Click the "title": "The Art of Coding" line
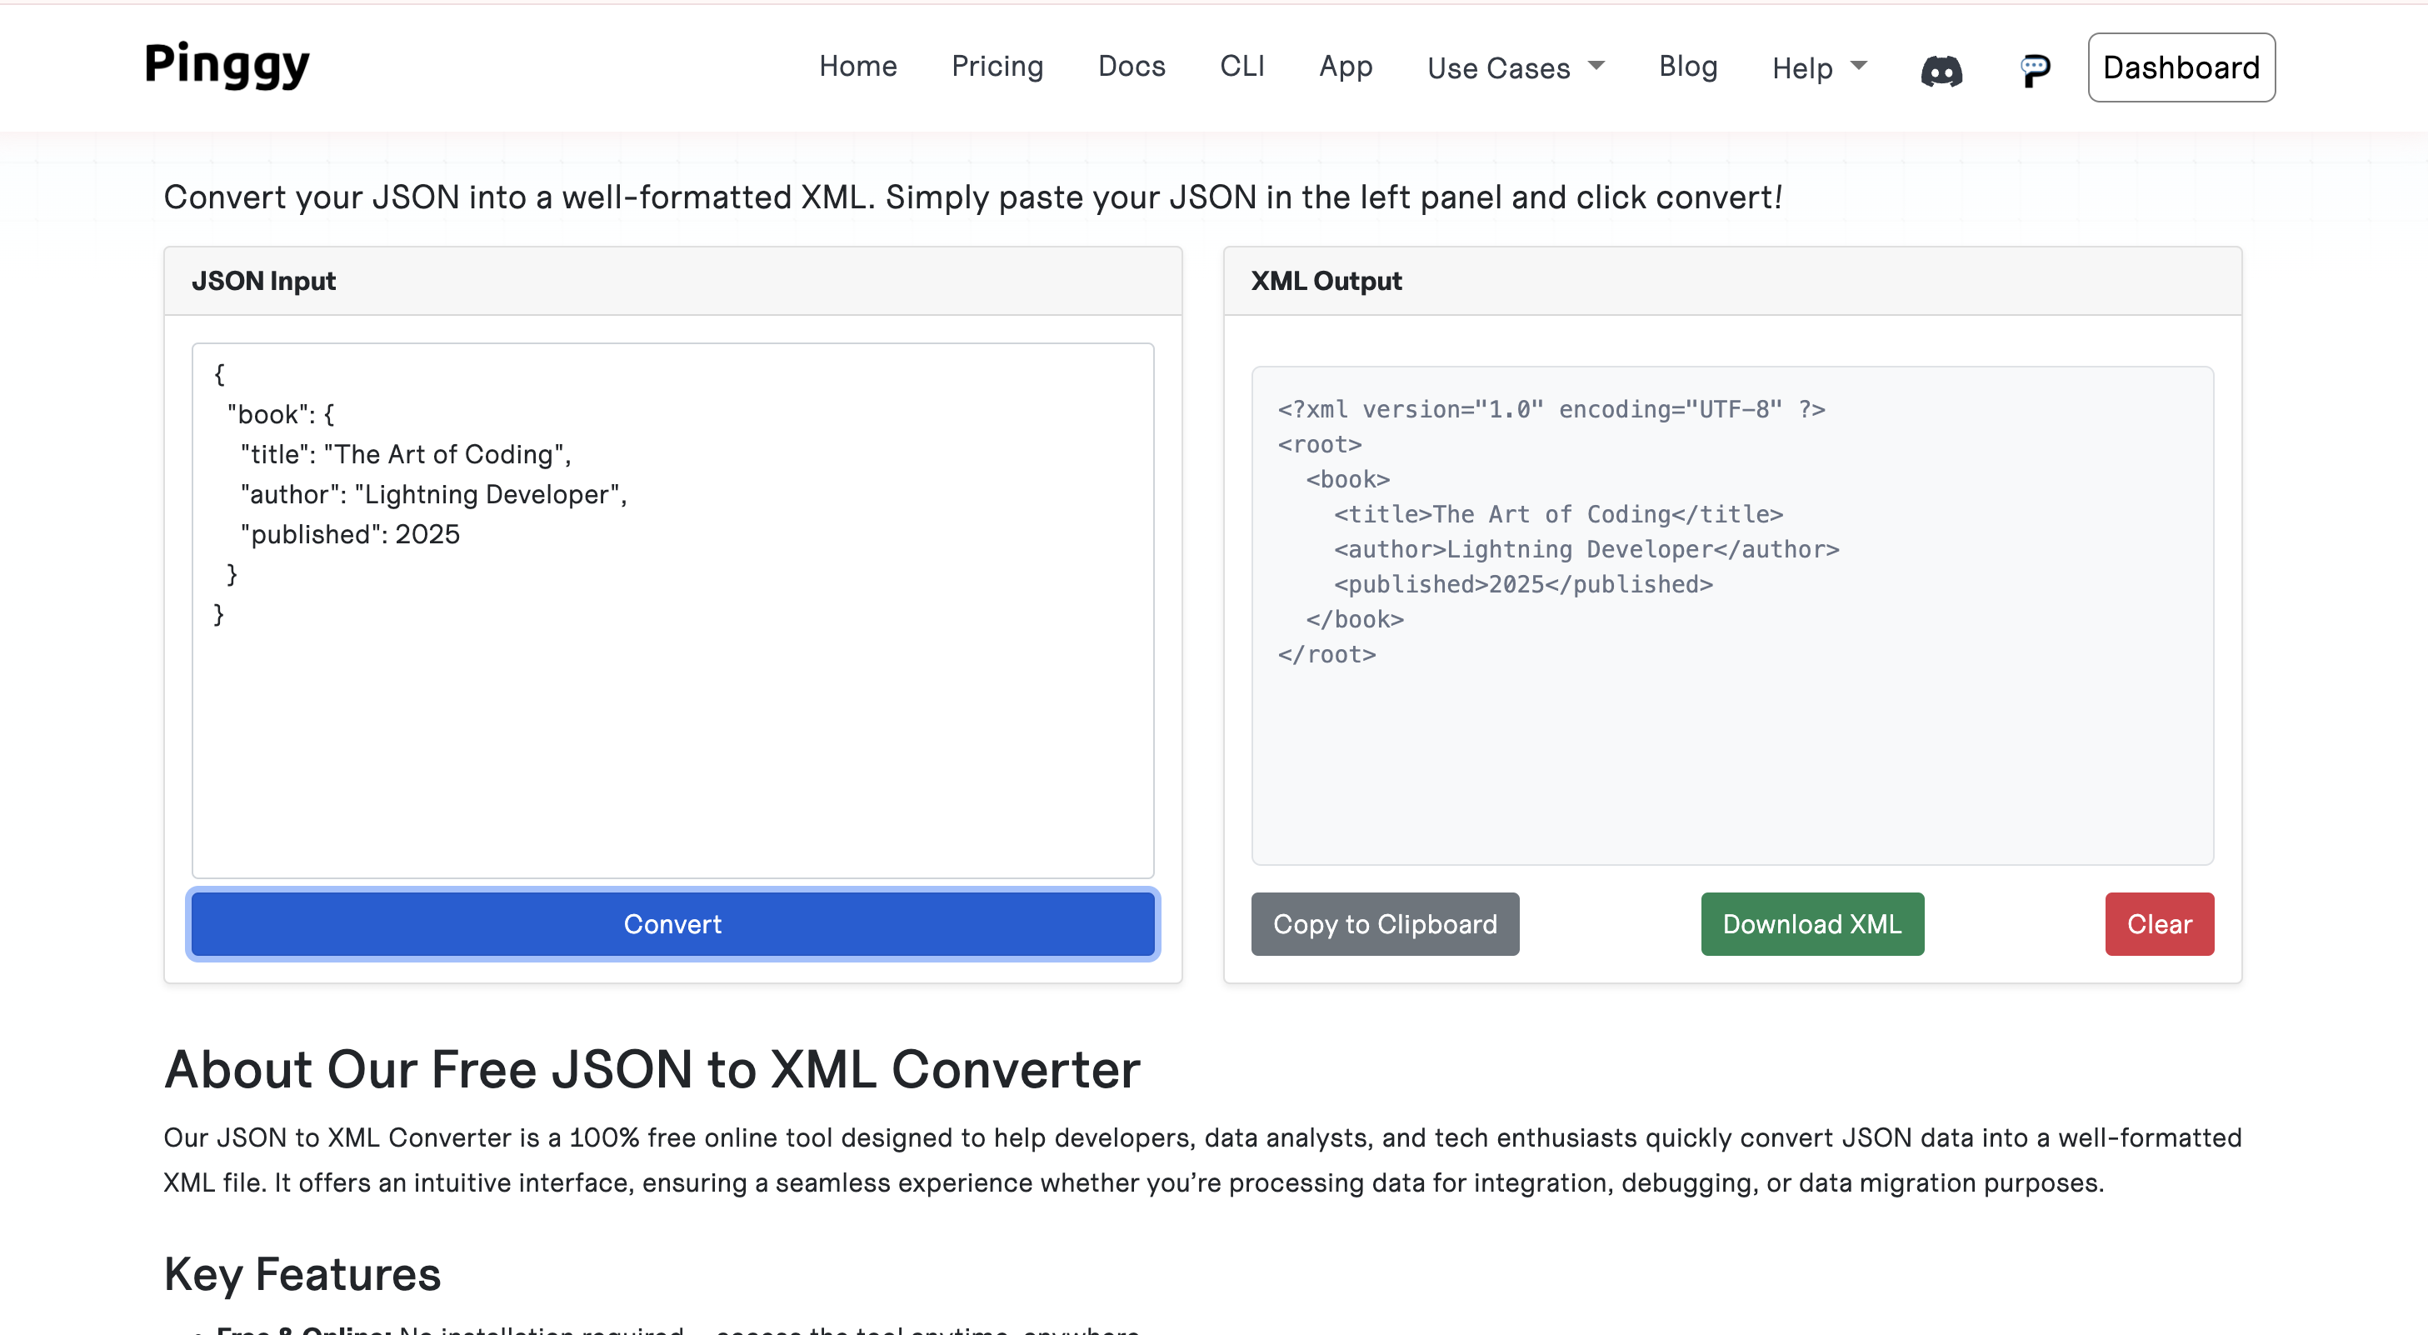The image size is (2428, 1335). pos(407,454)
